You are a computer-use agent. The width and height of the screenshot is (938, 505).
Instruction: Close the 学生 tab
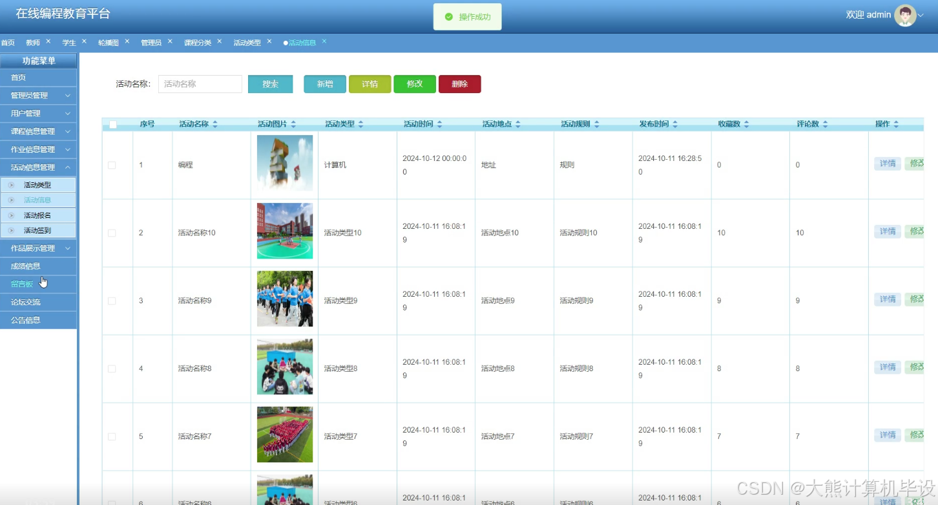coord(84,41)
